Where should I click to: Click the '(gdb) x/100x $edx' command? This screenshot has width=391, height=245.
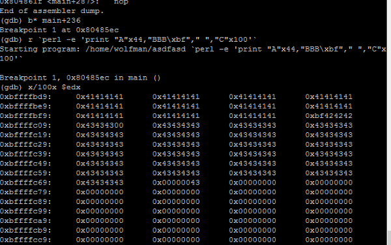(40, 87)
